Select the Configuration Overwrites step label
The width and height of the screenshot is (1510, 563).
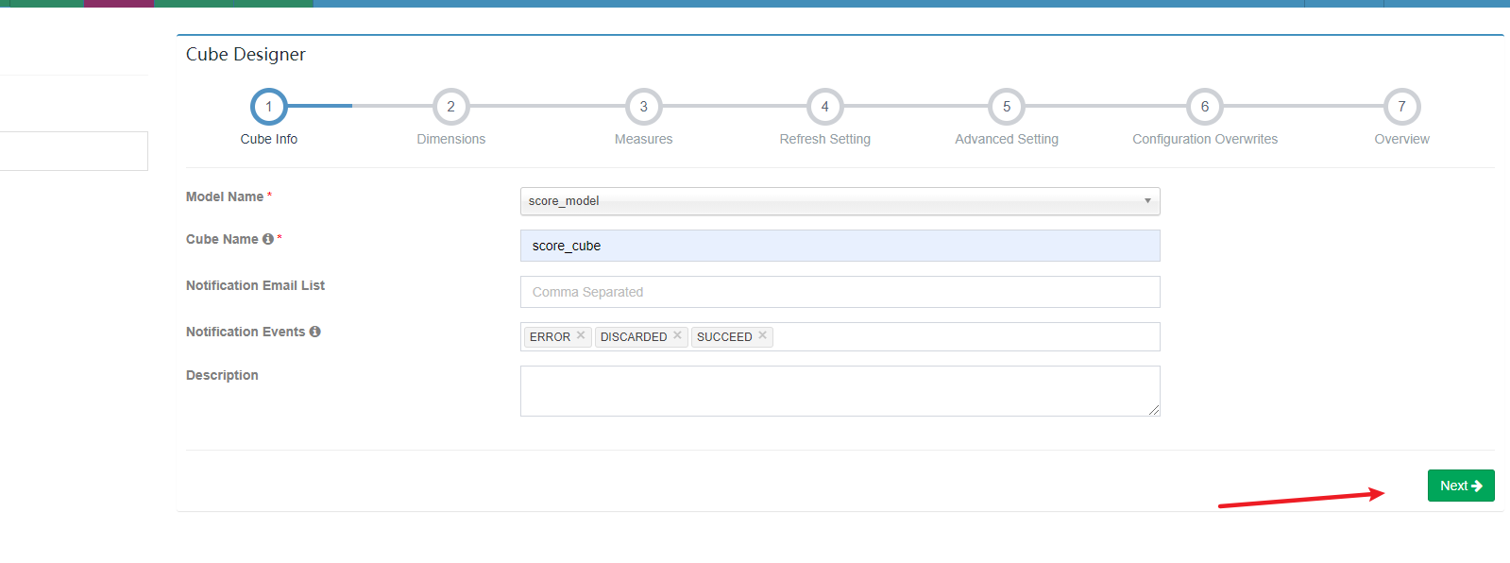(1205, 139)
